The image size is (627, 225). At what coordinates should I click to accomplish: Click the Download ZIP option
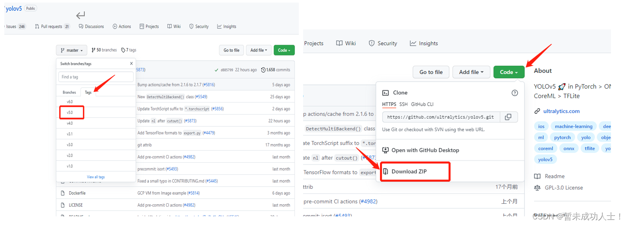[x=409, y=171]
